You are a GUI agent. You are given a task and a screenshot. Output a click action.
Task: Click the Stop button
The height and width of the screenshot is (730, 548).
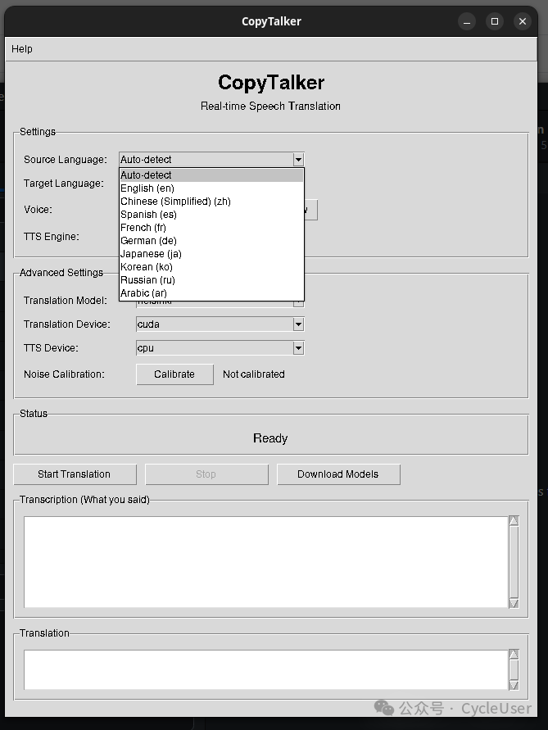pos(206,474)
